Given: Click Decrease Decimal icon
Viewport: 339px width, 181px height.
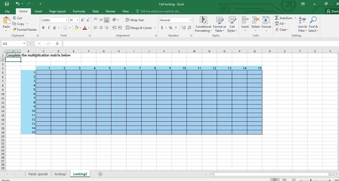Looking at the screenshot, I should tap(189, 28).
